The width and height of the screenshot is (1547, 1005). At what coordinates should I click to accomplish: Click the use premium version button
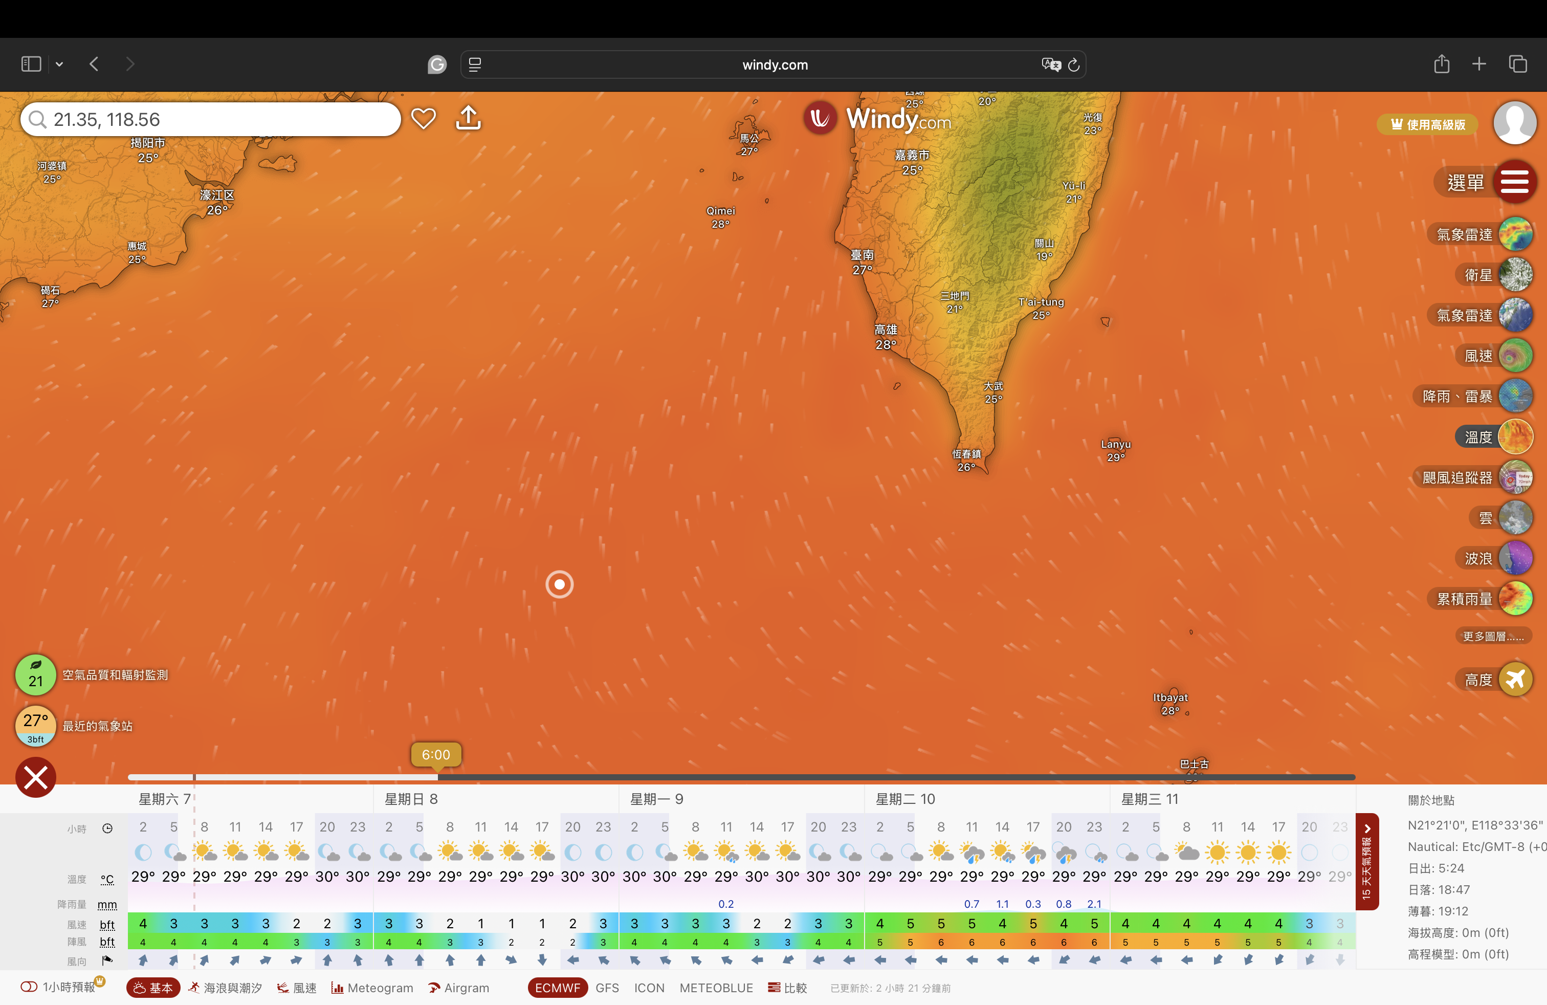(x=1427, y=125)
